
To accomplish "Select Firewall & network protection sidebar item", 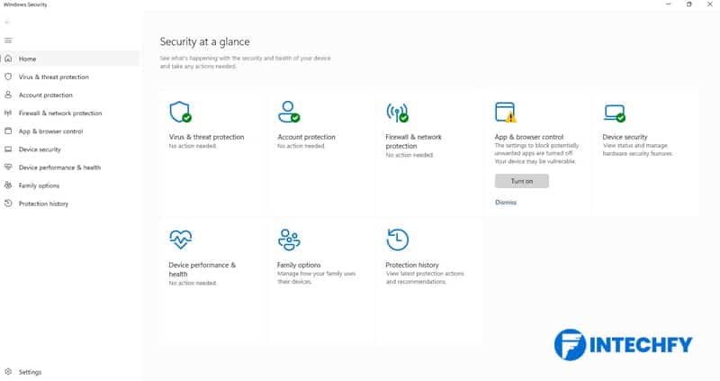I will [x=70, y=113].
